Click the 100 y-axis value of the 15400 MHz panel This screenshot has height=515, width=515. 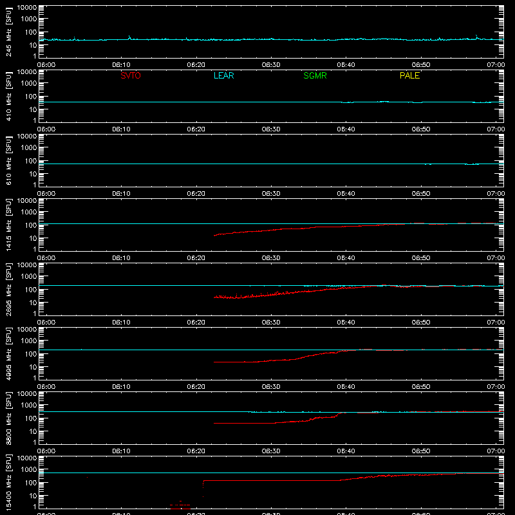[x=31, y=482]
